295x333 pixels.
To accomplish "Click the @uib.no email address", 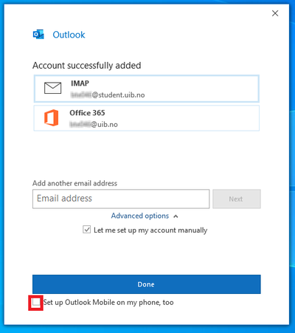I will 94,124.
